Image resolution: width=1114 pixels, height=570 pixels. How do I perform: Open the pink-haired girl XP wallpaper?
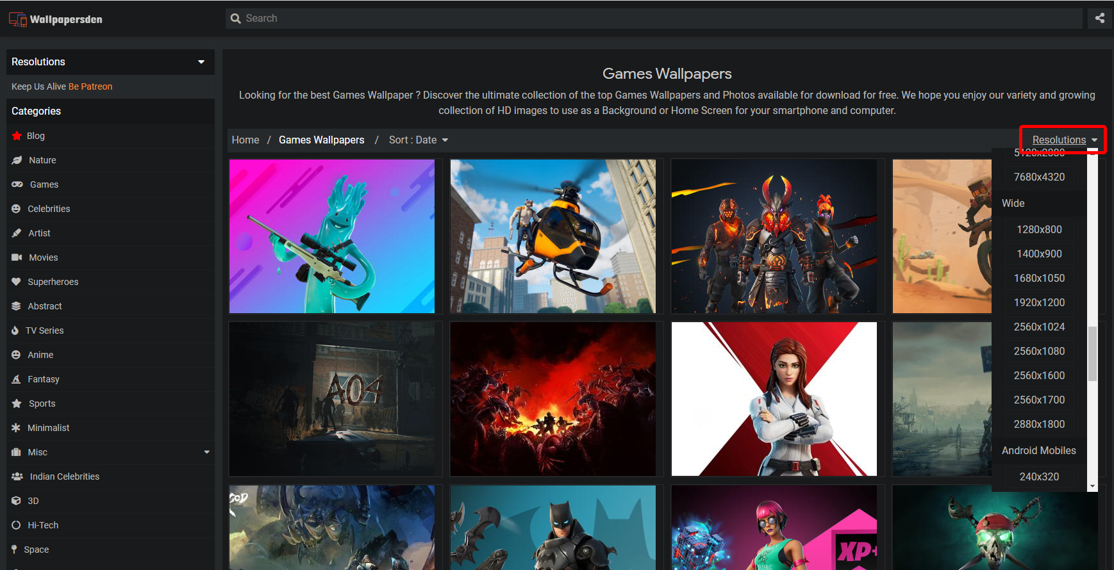(x=774, y=527)
